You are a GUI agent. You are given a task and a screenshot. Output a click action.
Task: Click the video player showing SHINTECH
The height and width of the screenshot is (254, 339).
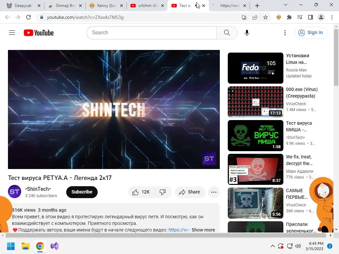coord(114,109)
